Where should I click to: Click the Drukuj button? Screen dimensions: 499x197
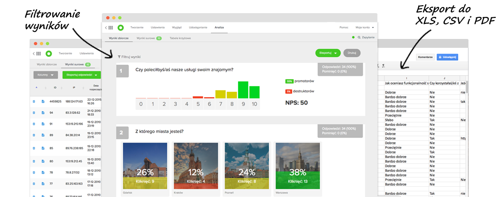point(352,53)
